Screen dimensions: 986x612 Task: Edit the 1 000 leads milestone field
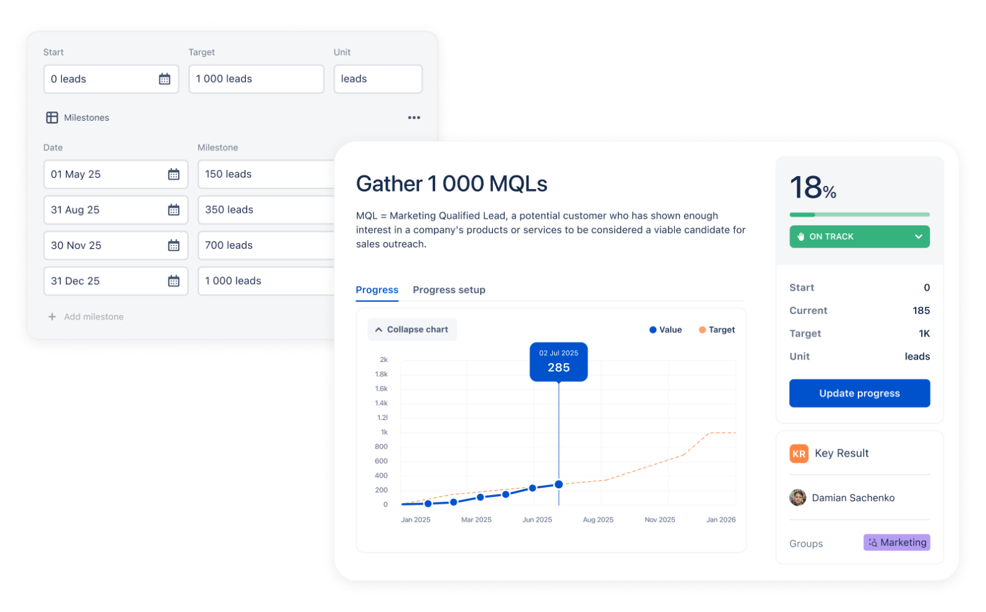pos(266,281)
